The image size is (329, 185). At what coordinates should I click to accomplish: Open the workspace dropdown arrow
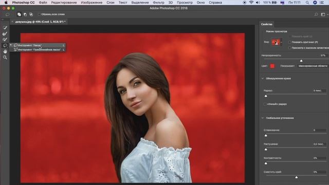327,14
